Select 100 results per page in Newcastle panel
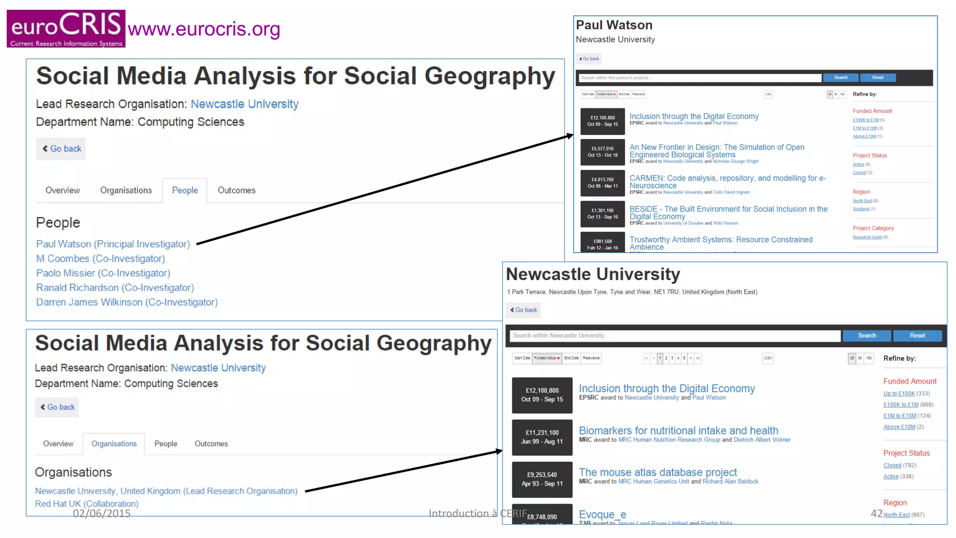 pos(869,358)
